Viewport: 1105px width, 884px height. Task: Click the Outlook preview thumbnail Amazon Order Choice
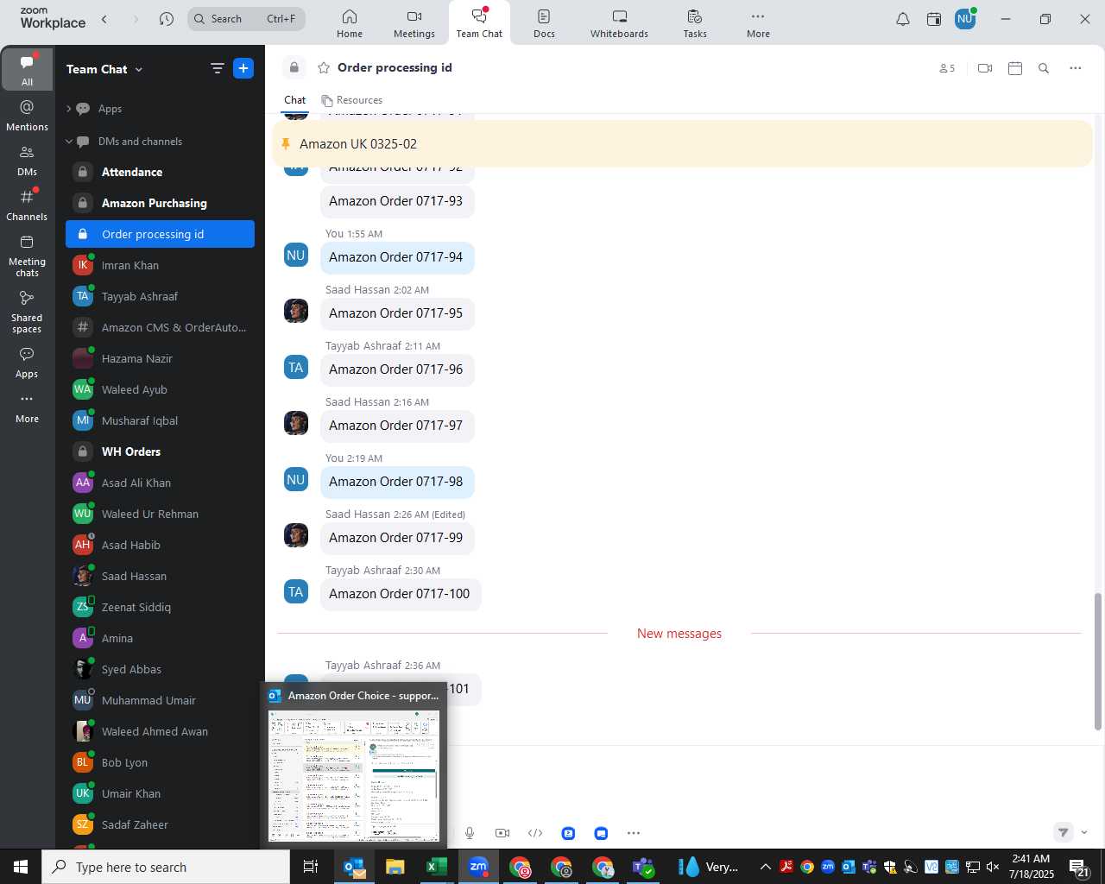(354, 775)
